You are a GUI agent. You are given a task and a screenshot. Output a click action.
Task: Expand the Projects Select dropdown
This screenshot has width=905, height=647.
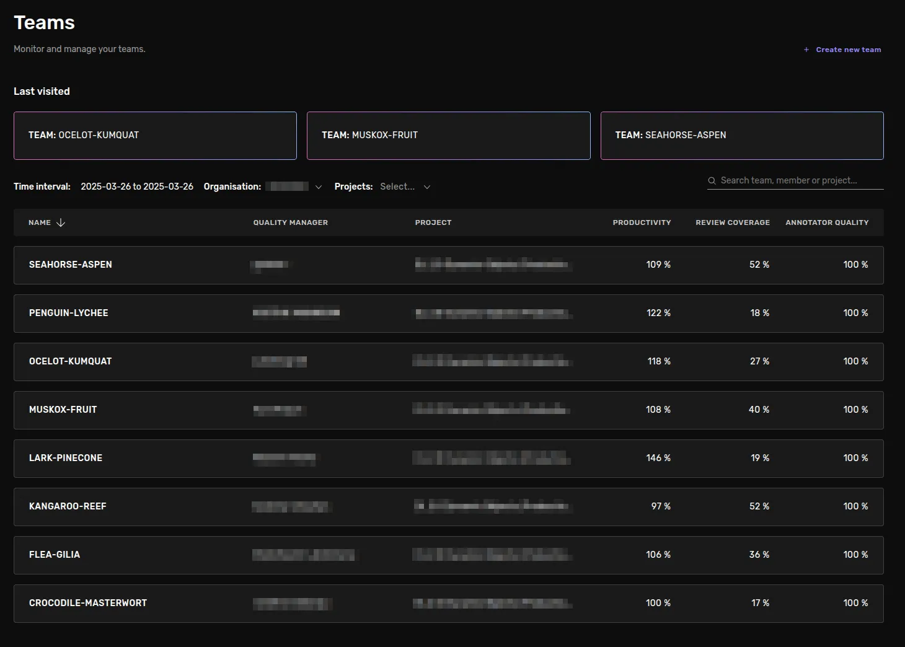405,187
